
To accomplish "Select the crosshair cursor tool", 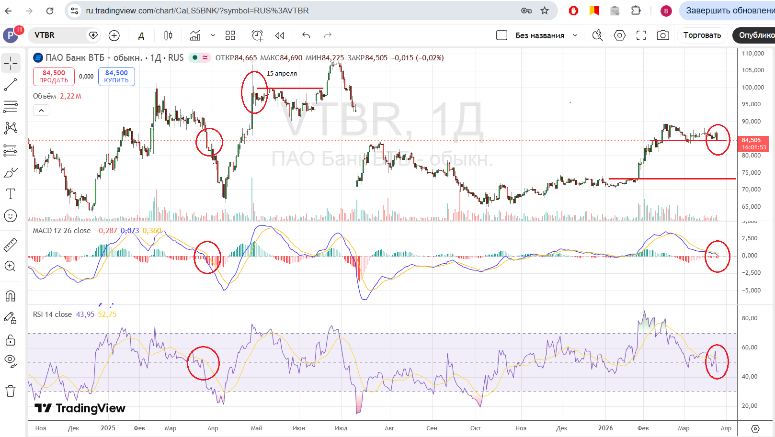I will pos(11,63).
